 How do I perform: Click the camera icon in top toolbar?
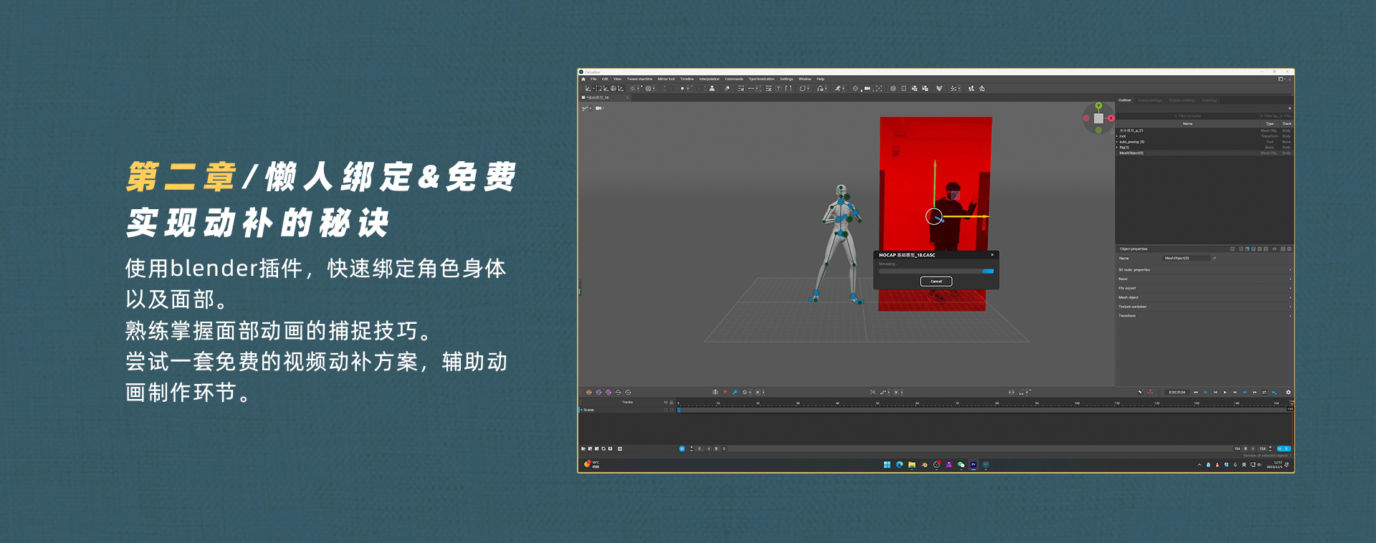point(867,89)
